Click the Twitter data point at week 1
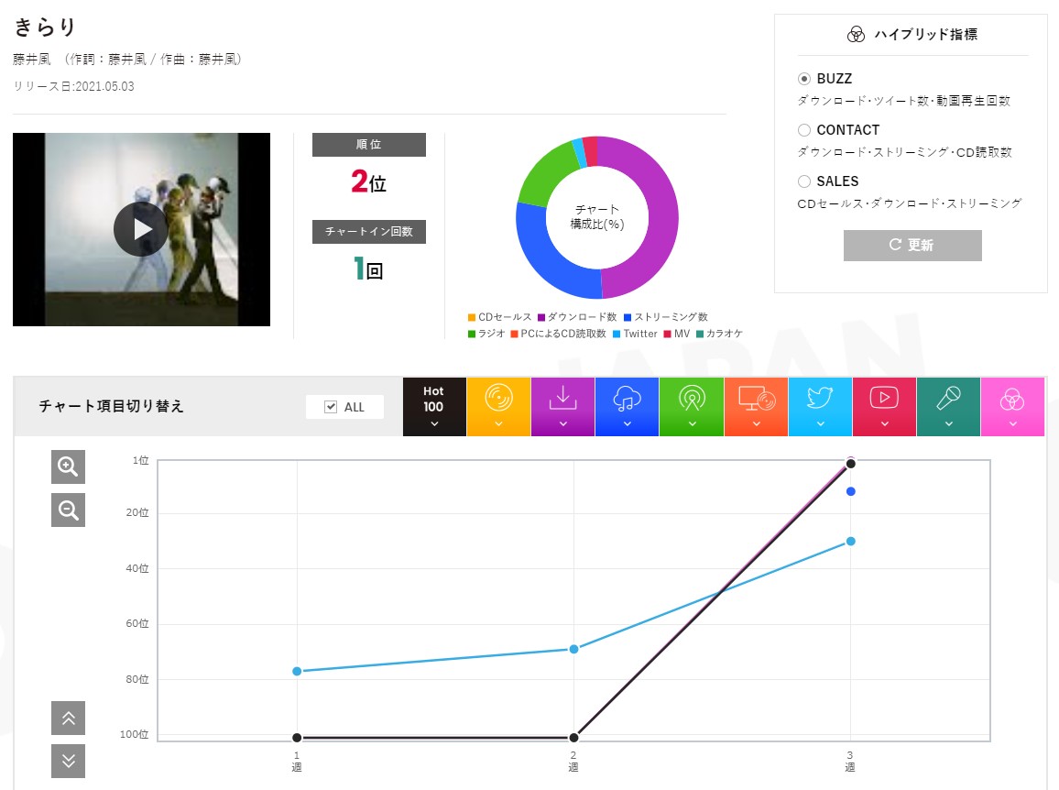Image resolution: width=1059 pixels, height=790 pixels. (x=297, y=671)
